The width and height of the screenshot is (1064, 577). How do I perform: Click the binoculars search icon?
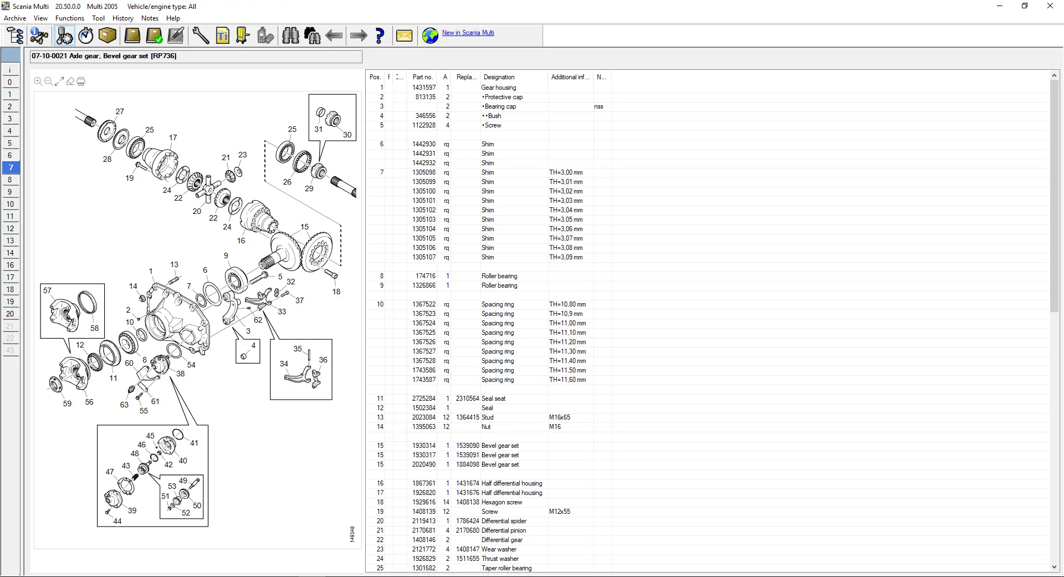pos(290,36)
